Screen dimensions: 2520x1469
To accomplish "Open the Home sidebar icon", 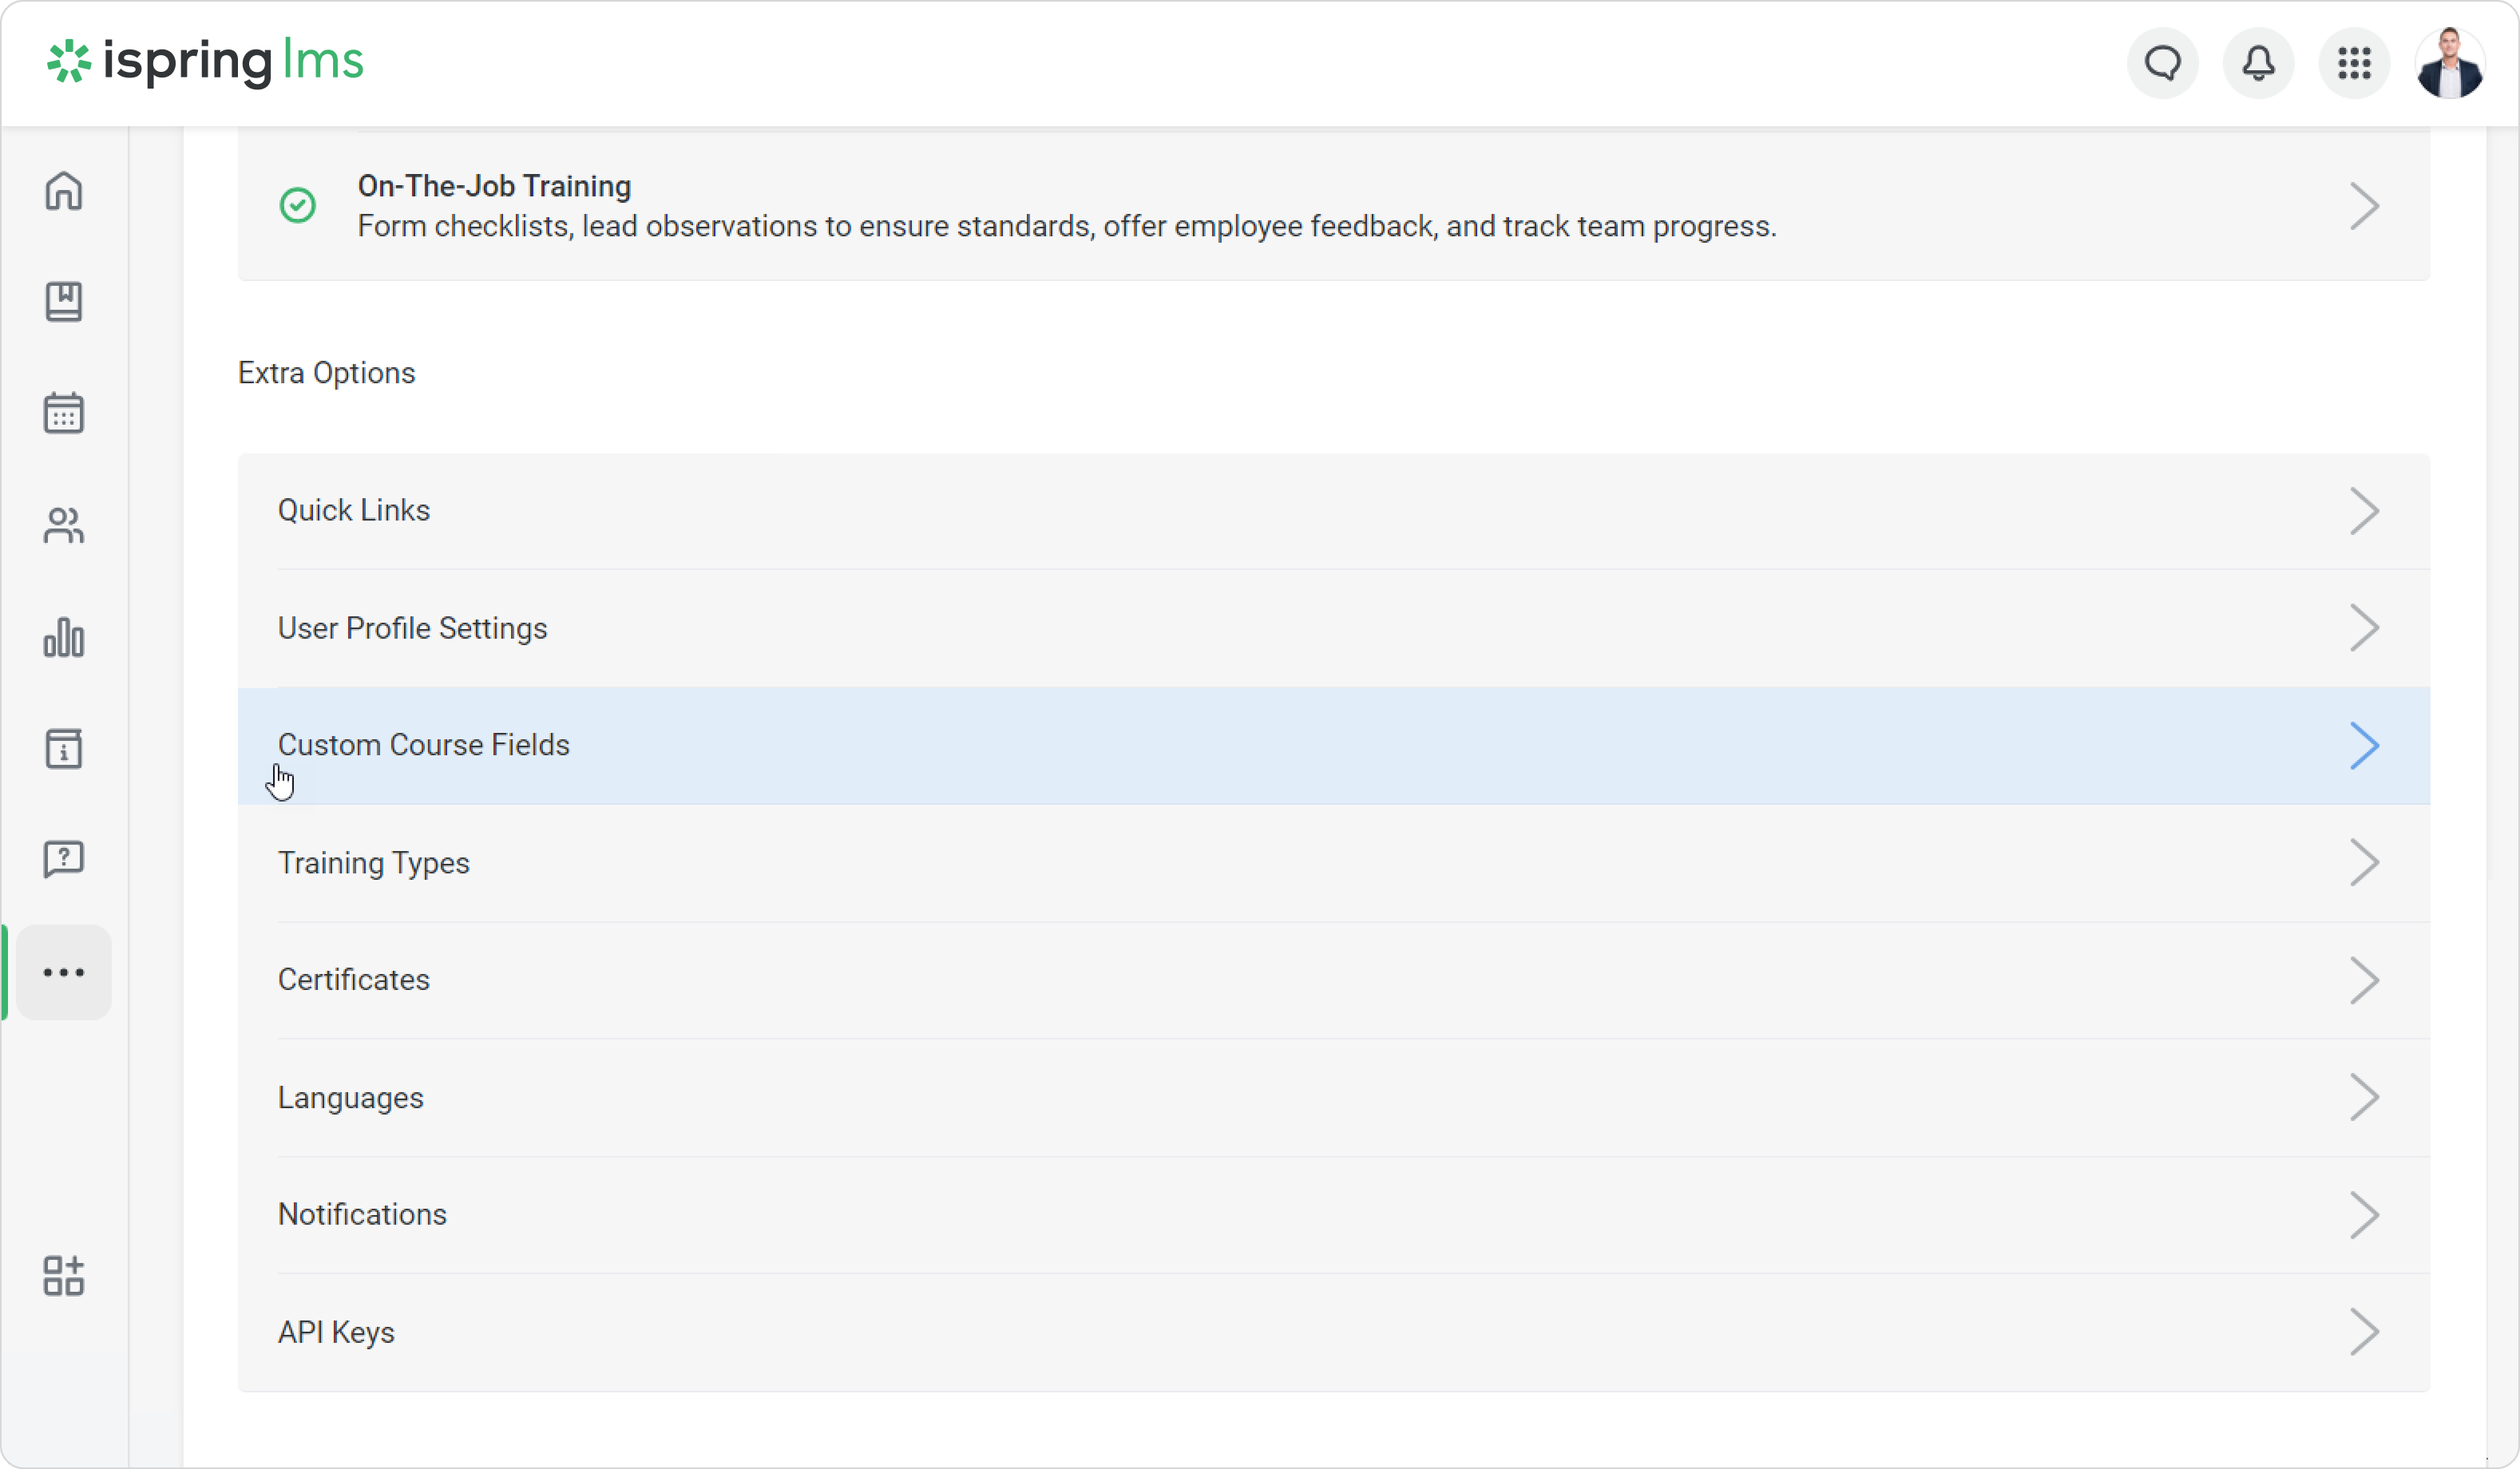I will (64, 190).
